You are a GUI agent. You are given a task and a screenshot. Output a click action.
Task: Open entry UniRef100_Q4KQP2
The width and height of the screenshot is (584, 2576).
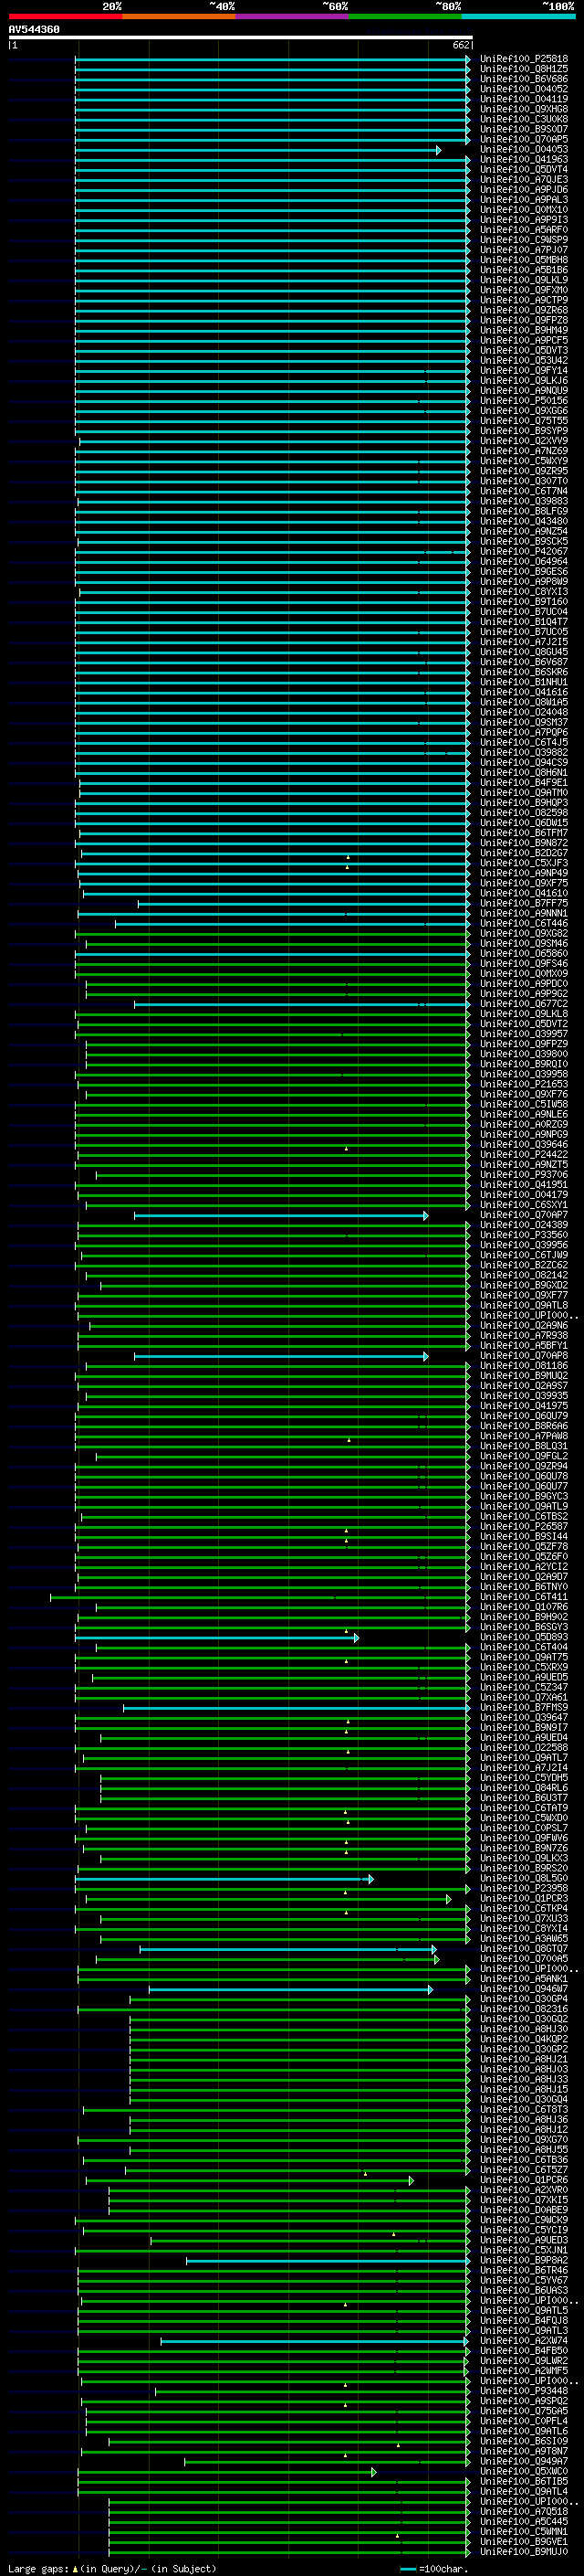523,2040
